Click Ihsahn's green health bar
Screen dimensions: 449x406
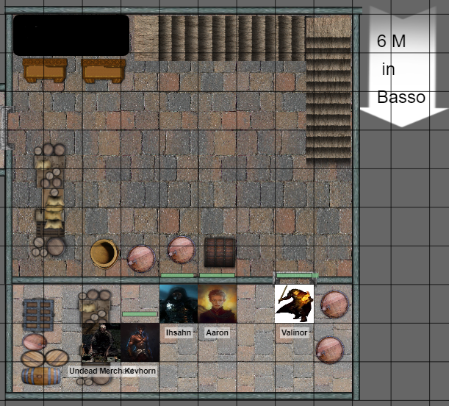tap(178, 275)
